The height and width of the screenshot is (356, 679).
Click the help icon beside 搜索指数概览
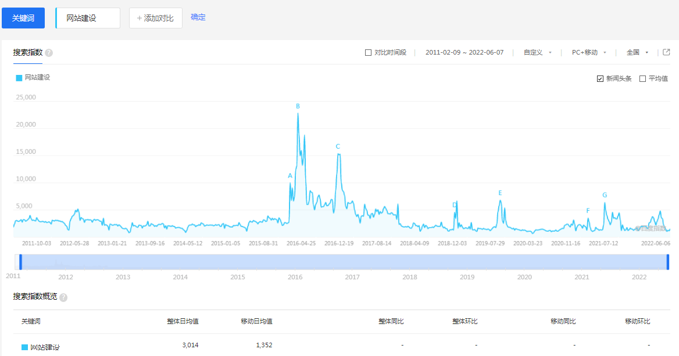(63, 297)
